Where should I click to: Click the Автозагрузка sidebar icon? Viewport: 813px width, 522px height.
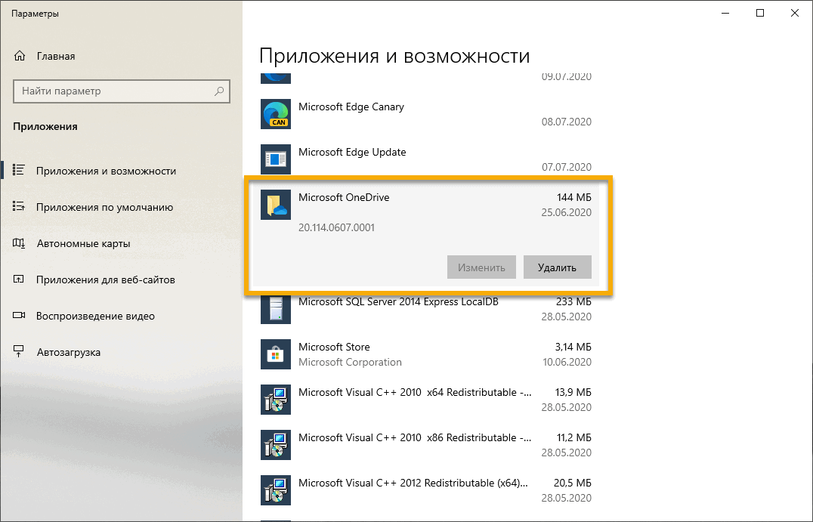[17, 351]
